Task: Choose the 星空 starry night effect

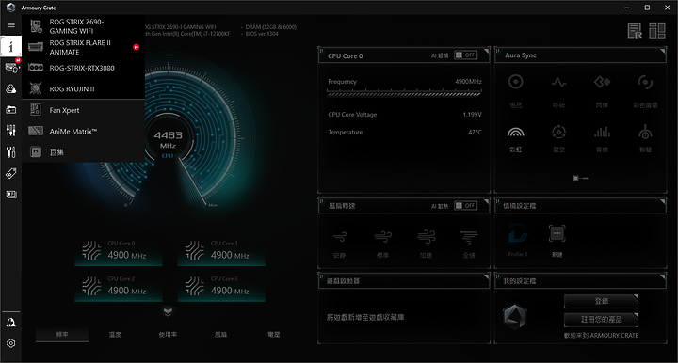Action: click(x=558, y=139)
